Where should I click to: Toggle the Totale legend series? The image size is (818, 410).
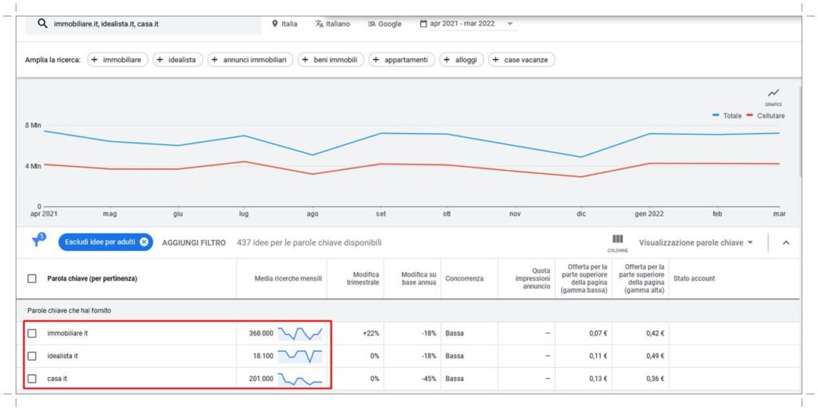[x=727, y=116]
